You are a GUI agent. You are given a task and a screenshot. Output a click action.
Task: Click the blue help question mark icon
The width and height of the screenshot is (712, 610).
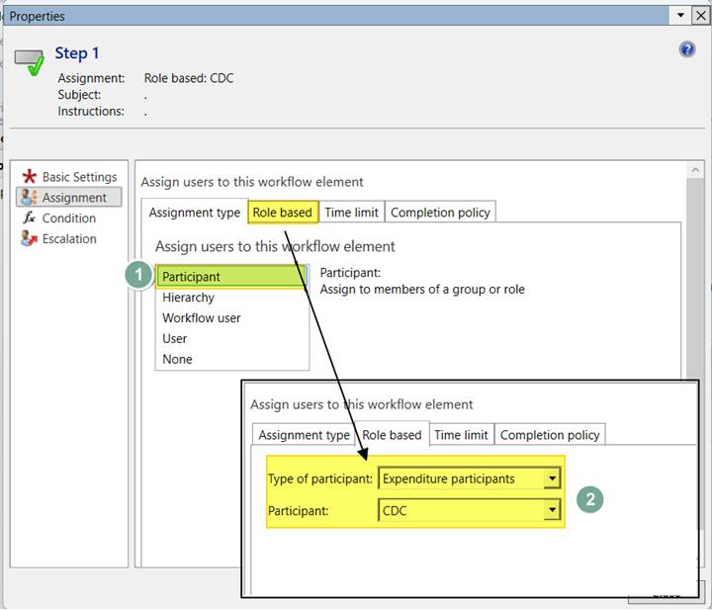pos(687,49)
